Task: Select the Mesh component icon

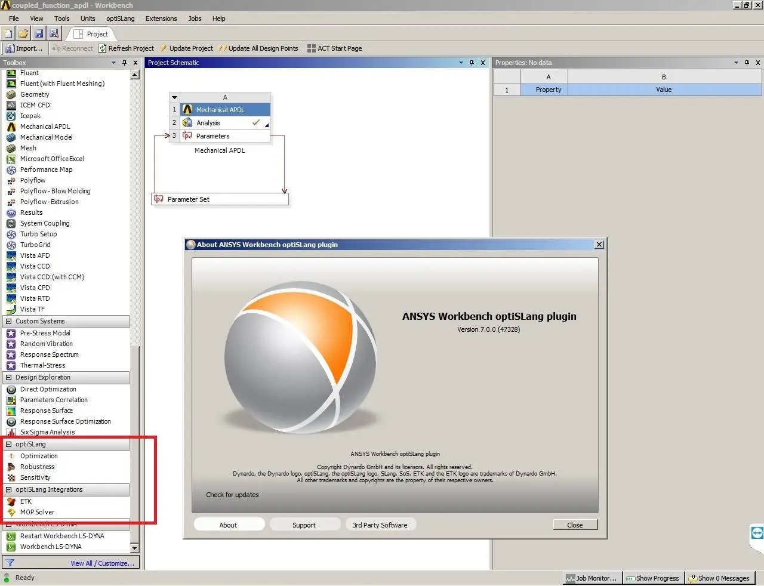Action: pyautogui.click(x=11, y=148)
